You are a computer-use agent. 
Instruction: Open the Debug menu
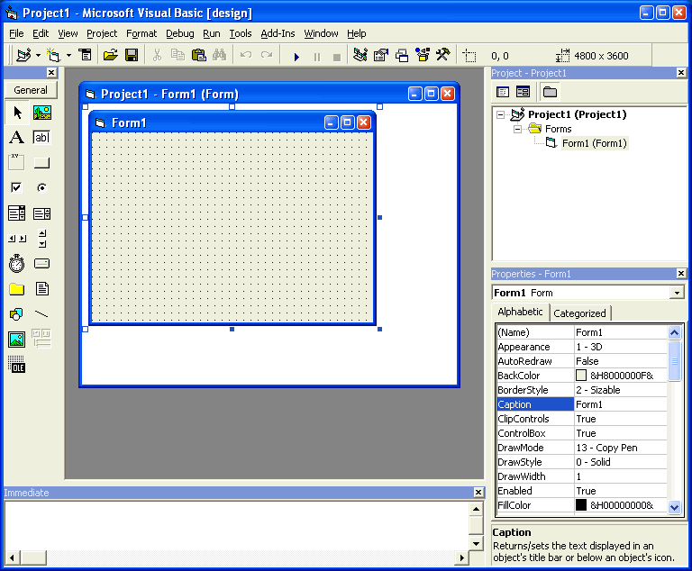[x=179, y=33]
